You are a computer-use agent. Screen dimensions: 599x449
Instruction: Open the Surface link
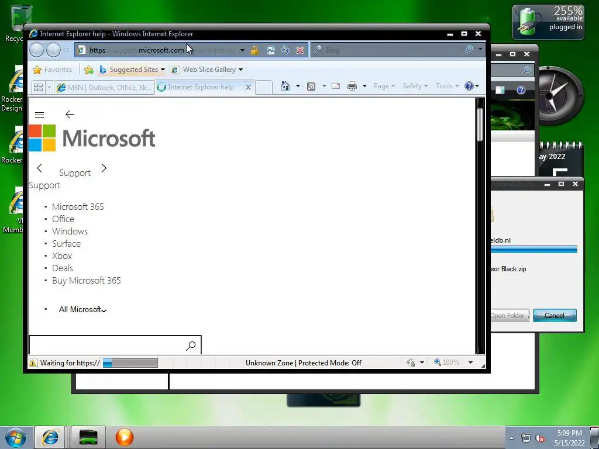[67, 244]
